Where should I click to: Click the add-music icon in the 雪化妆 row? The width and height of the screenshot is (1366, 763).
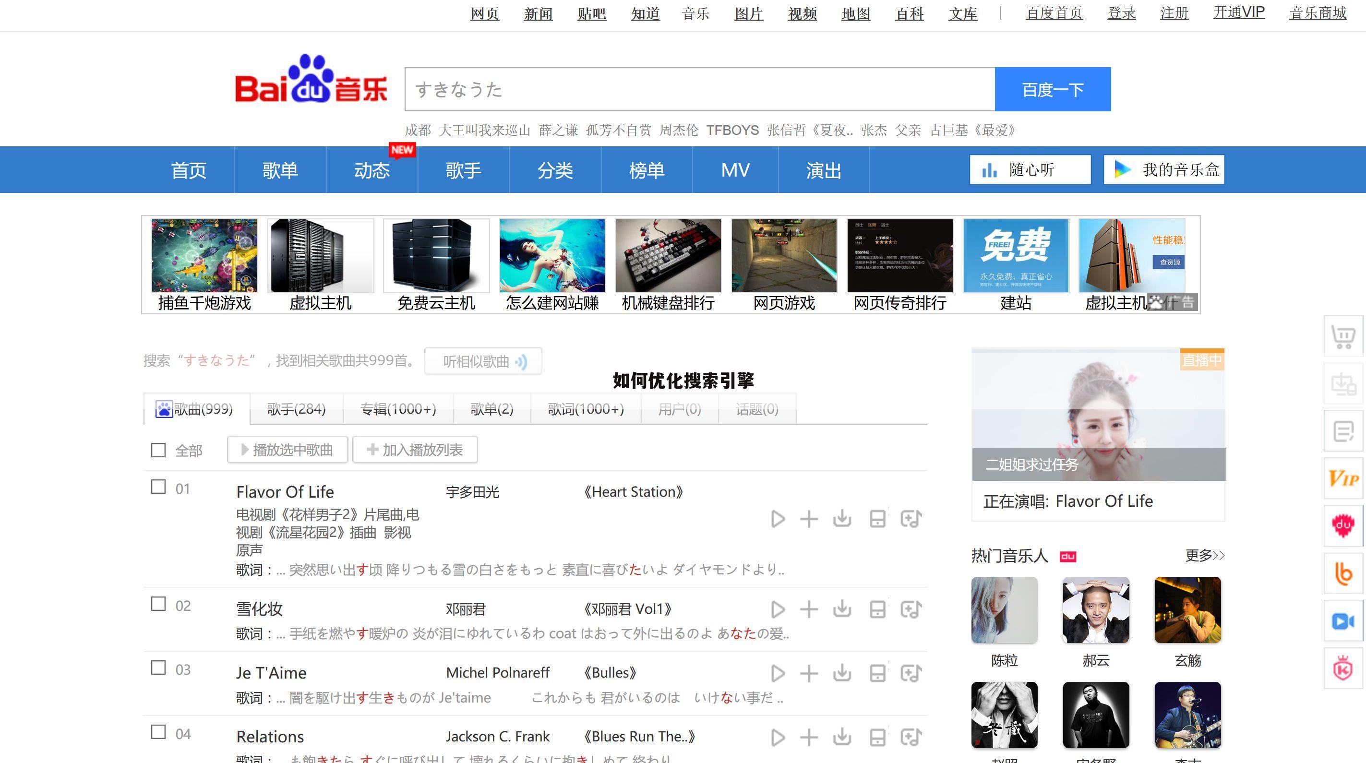tap(911, 609)
